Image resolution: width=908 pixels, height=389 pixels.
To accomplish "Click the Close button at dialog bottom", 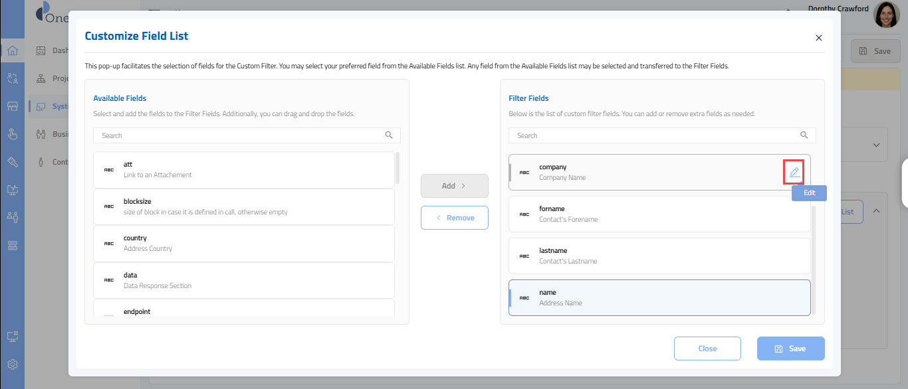I will pos(707,349).
